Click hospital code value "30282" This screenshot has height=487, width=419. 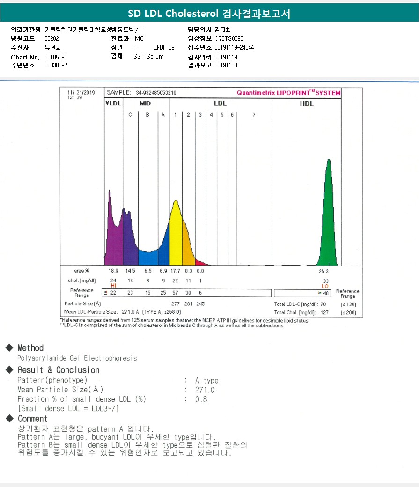(x=51, y=38)
